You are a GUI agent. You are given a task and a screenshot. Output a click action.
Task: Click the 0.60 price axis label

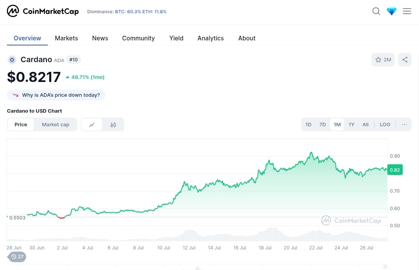point(395,209)
